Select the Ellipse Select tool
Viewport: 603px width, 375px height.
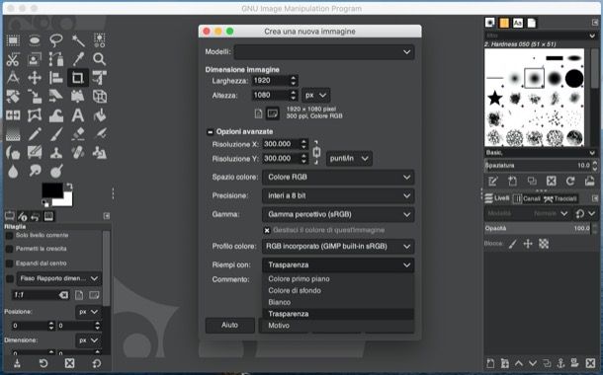(35, 40)
